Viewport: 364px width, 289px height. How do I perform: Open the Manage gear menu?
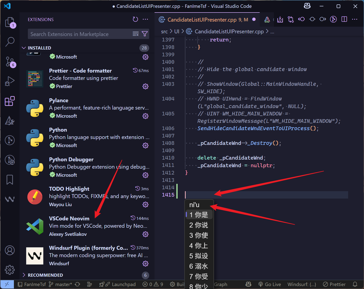[x=10, y=270]
